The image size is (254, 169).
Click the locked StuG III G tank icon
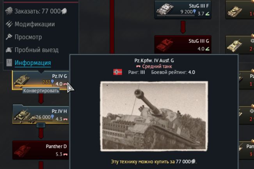click(164, 44)
